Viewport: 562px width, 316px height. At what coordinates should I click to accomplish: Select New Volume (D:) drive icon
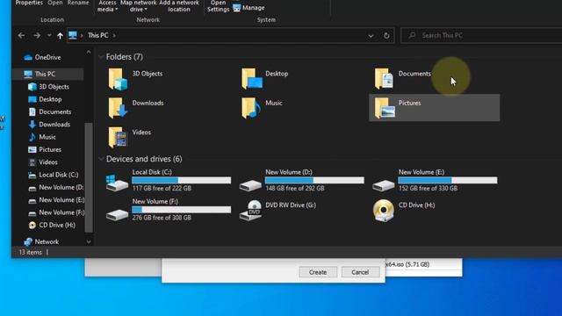pyautogui.click(x=250, y=185)
